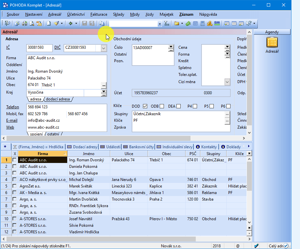Screen dimensions: 300x249
Task: Click the second diskette save icon
Action: click(92, 24)
